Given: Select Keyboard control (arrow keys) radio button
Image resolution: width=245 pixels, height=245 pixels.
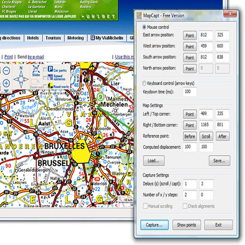Looking at the screenshot, I should [x=144, y=83].
